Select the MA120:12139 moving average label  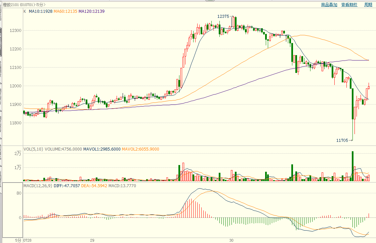click(92, 11)
